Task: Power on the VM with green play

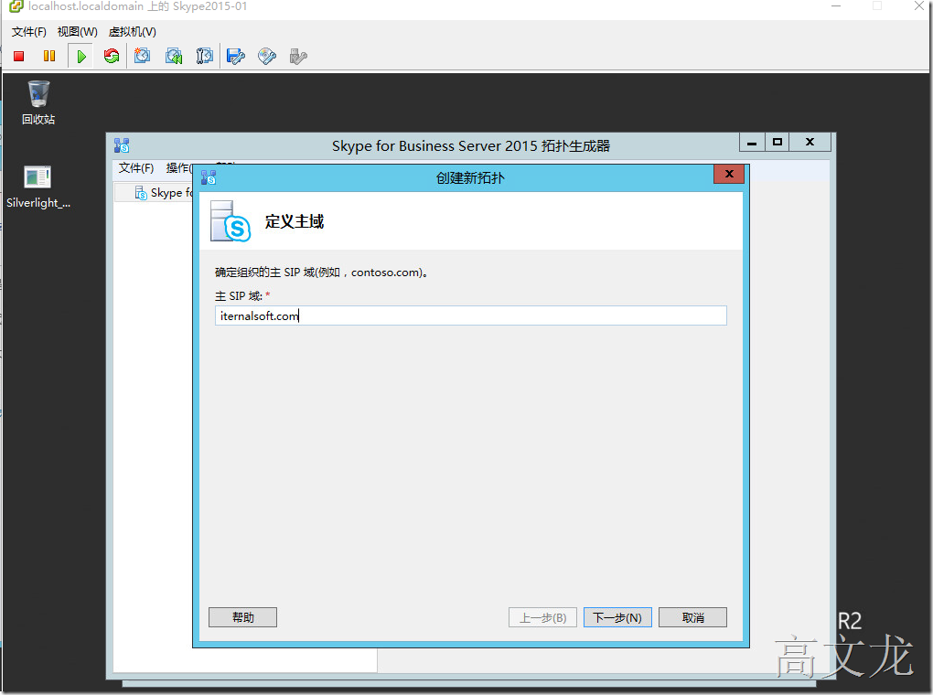Action: (x=81, y=57)
